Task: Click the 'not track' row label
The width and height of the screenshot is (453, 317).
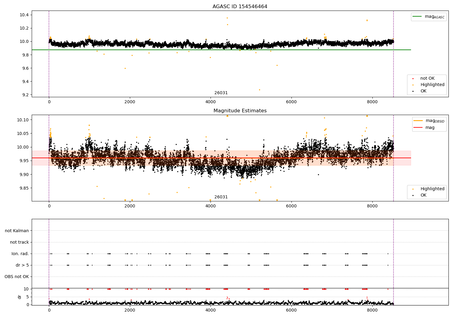Action: [x=19, y=242]
